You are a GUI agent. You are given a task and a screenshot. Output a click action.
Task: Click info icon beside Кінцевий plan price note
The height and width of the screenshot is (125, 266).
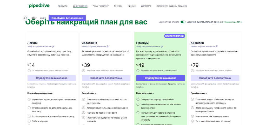tap(192, 71)
